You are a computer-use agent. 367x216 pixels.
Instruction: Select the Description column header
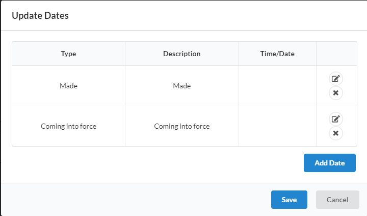coord(182,54)
